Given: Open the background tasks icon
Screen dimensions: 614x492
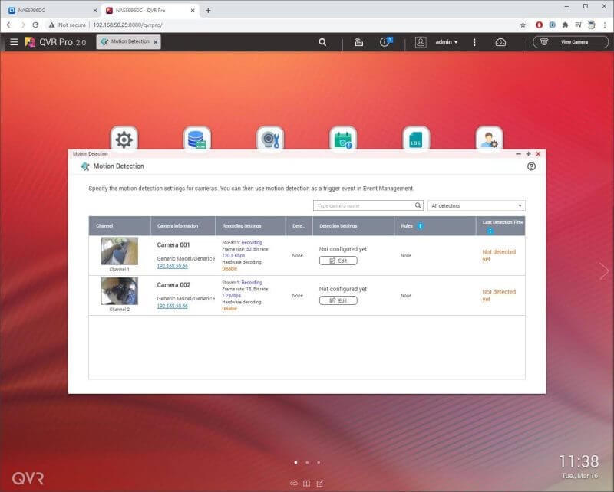Looking at the screenshot, I should 358,42.
